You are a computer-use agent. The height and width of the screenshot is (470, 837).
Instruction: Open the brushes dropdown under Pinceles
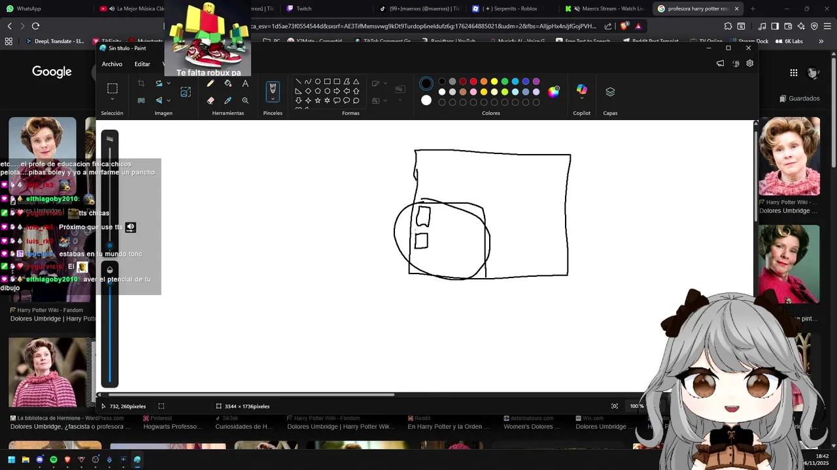pos(273,99)
